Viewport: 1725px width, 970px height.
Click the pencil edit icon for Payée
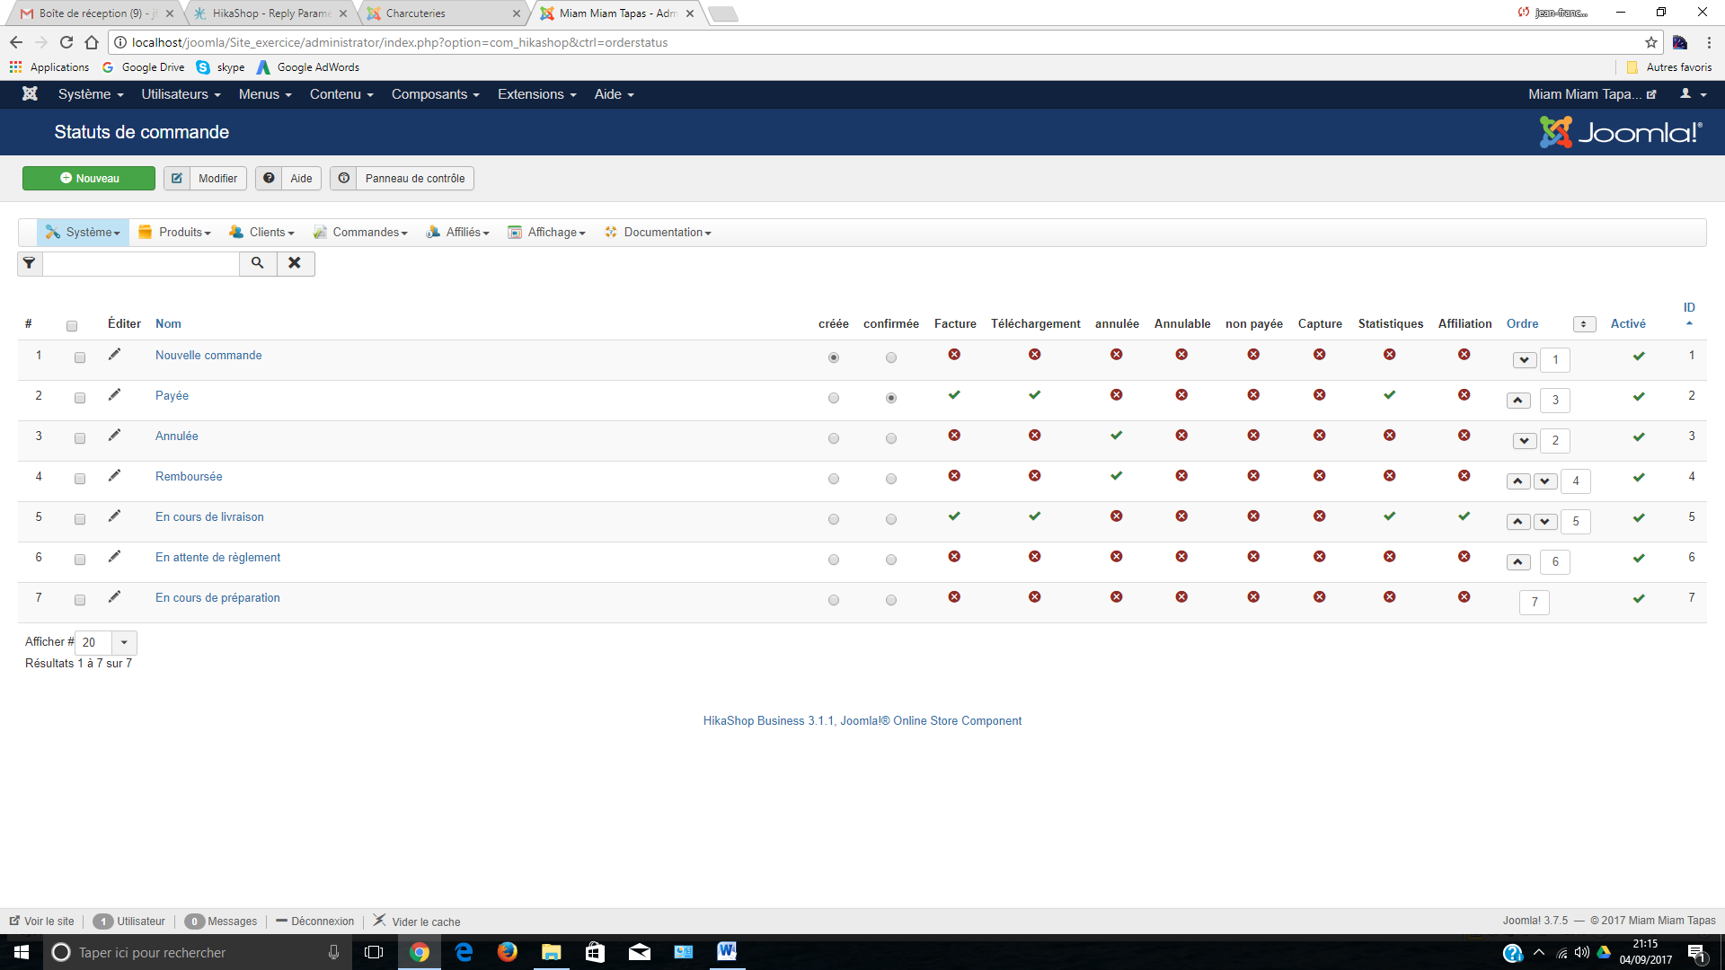click(114, 395)
